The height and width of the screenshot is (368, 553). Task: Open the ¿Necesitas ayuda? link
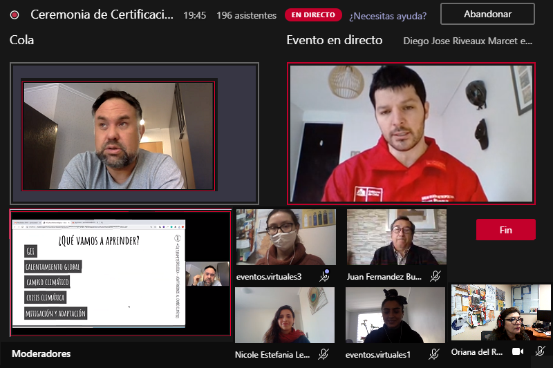tap(388, 15)
